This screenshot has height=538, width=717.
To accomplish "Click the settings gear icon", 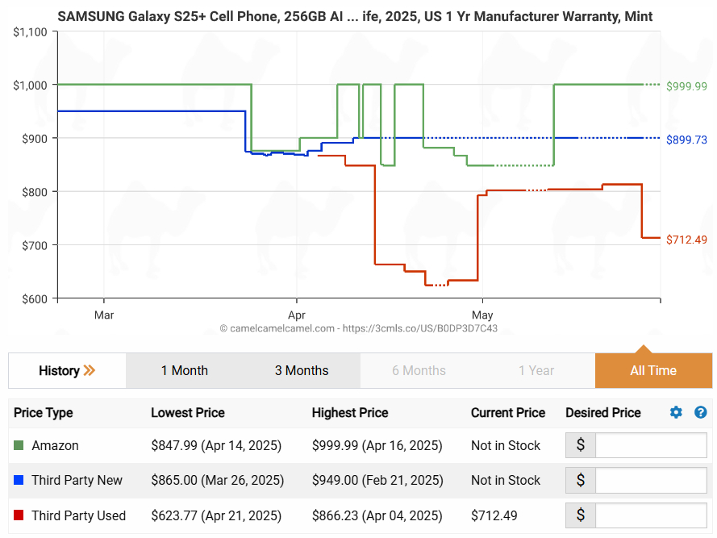I will [676, 412].
